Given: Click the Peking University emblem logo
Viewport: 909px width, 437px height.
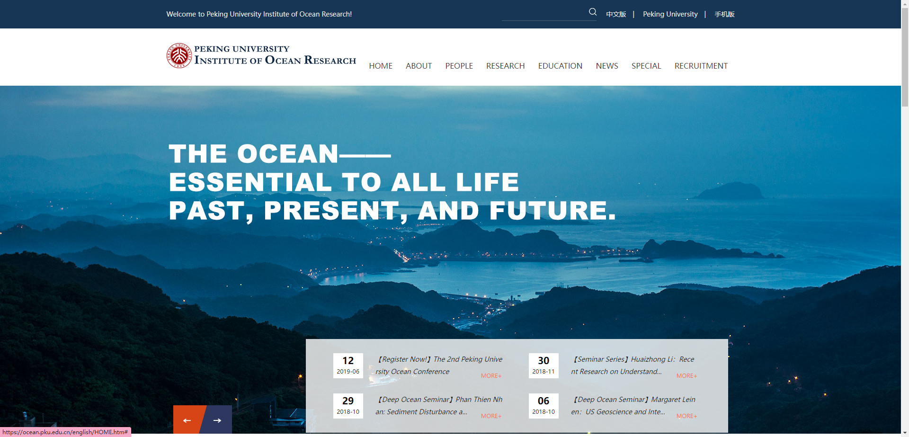Looking at the screenshot, I should coord(179,55).
